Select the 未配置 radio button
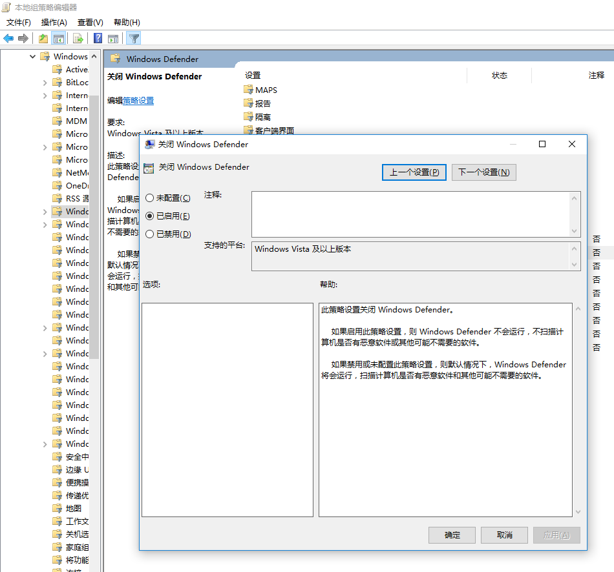Viewport: 614px width, 572px height. (x=150, y=198)
